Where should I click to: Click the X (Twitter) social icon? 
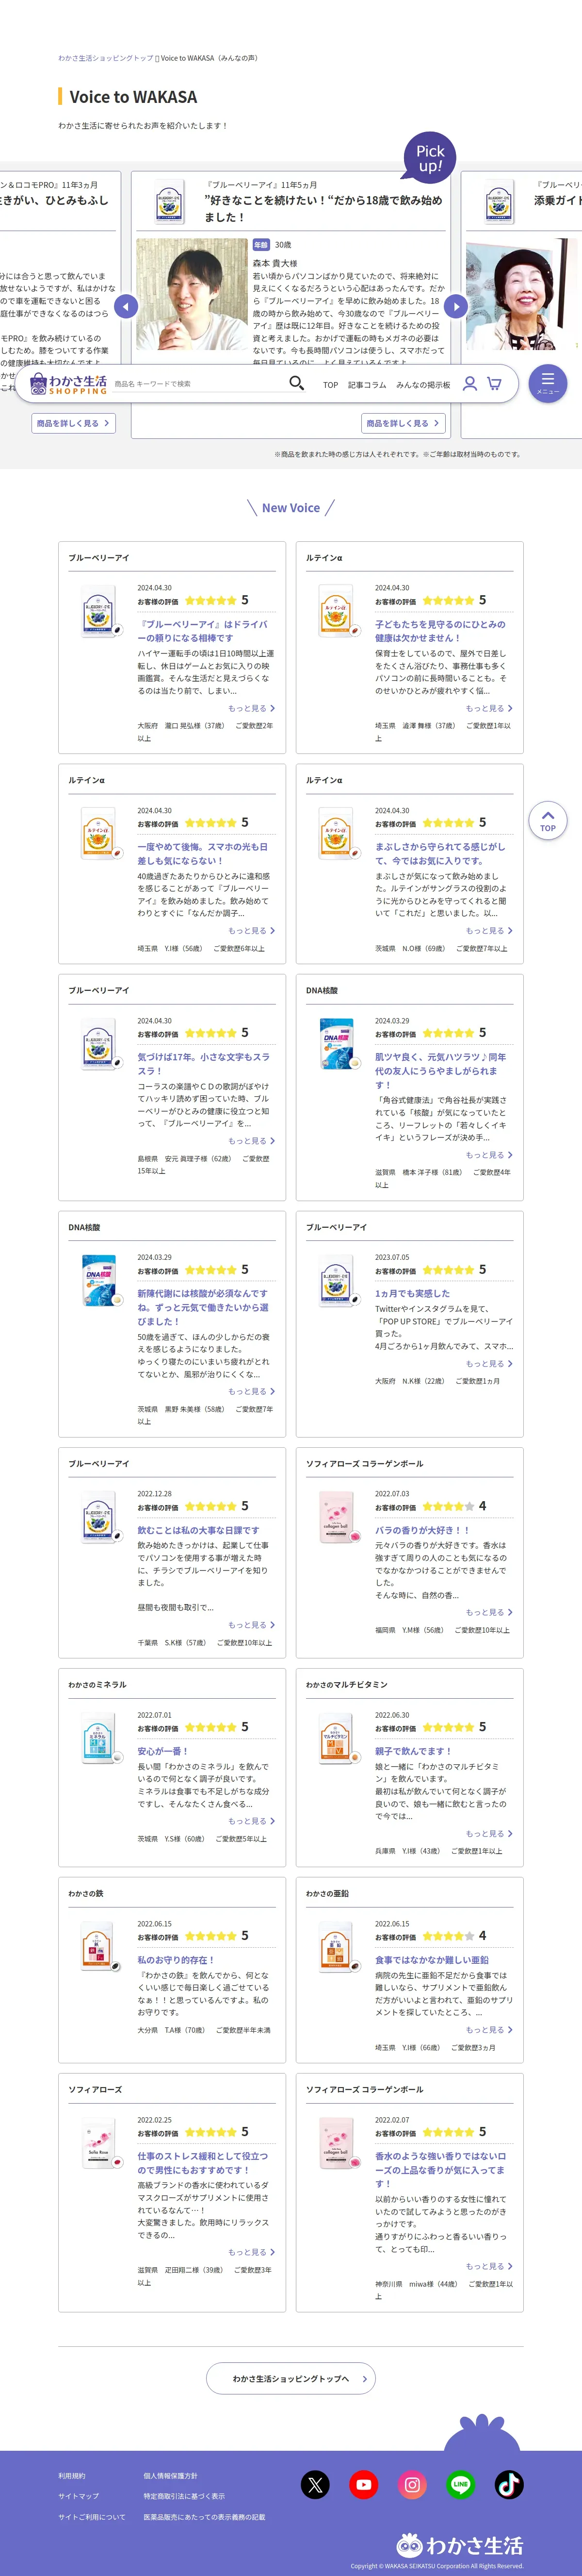click(315, 2484)
